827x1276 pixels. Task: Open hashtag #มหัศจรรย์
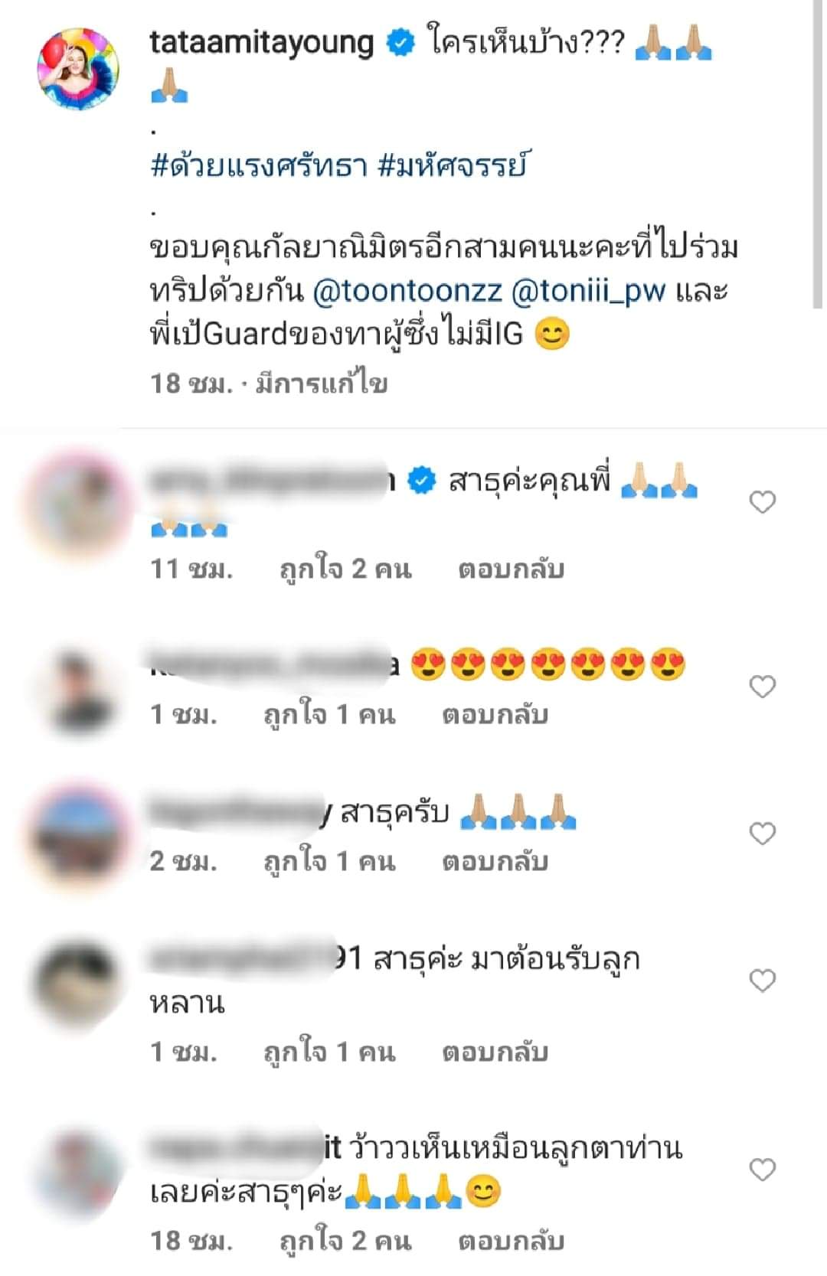[453, 165]
